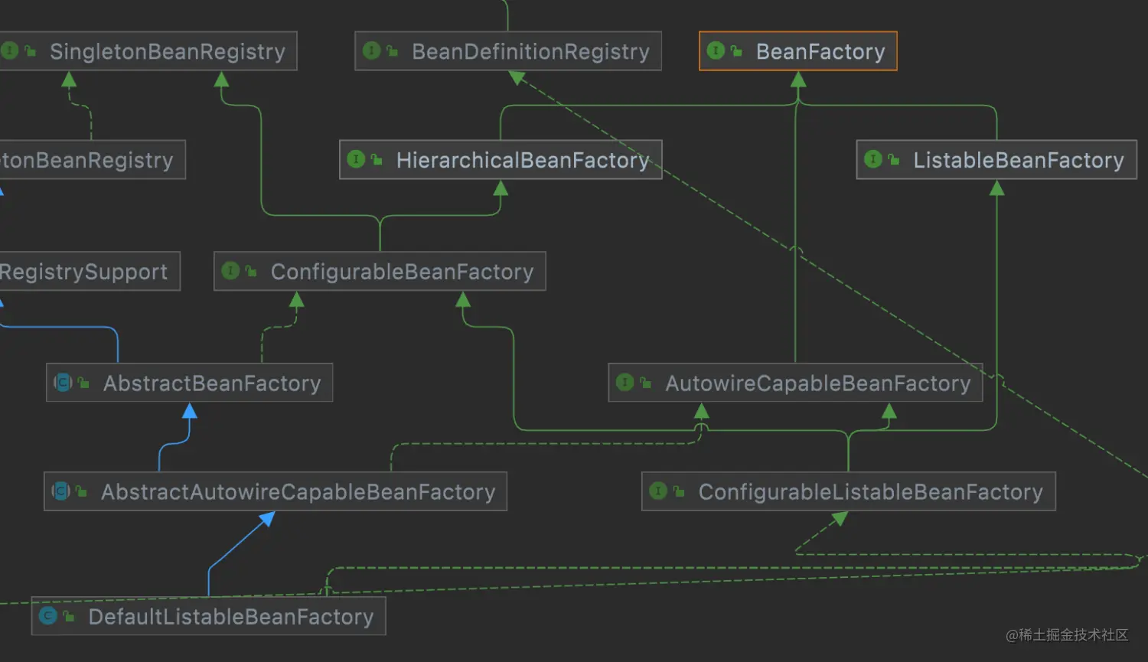Click the class icon of DefaultListableBeanFactory
The width and height of the screenshot is (1148, 662).
tap(48, 615)
